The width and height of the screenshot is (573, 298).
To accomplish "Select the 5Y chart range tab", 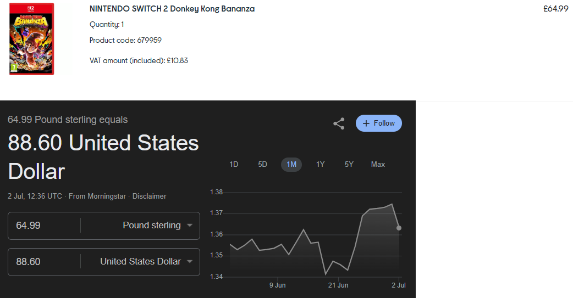I will (x=349, y=165).
